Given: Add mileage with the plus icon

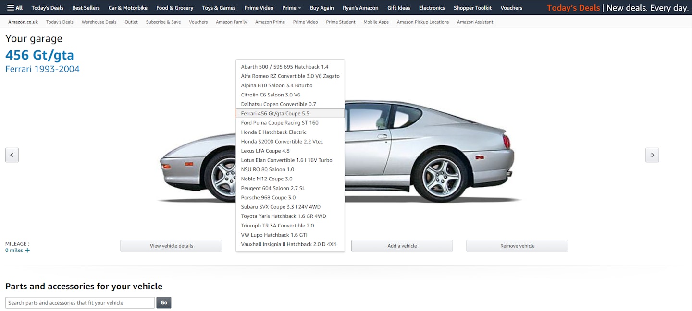Looking at the screenshot, I should pyautogui.click(x=27, y=250).
